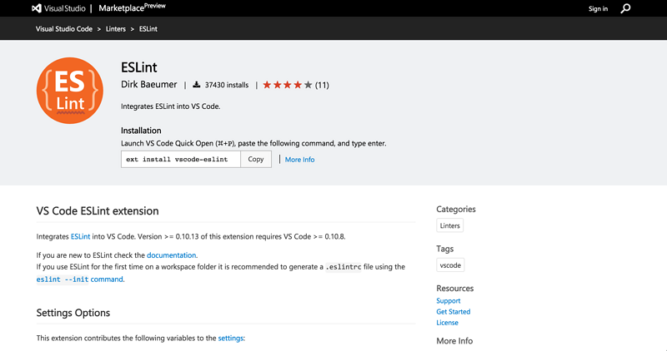Open the Get Started resource link
This screenshot has width=667, height=351.
coord(453,312)
